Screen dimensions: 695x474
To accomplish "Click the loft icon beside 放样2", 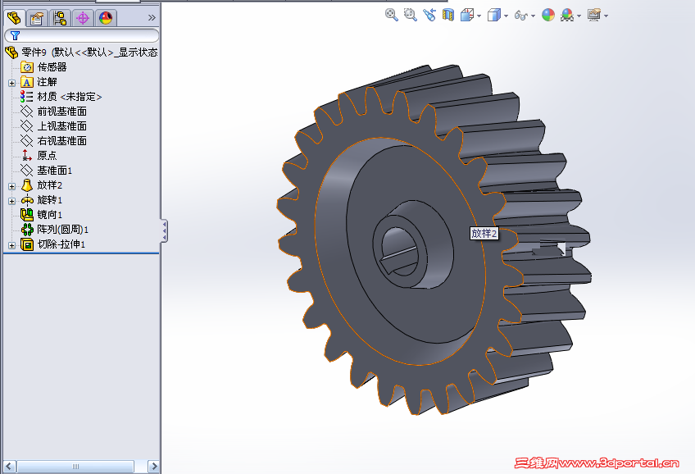I will point(27,185).
